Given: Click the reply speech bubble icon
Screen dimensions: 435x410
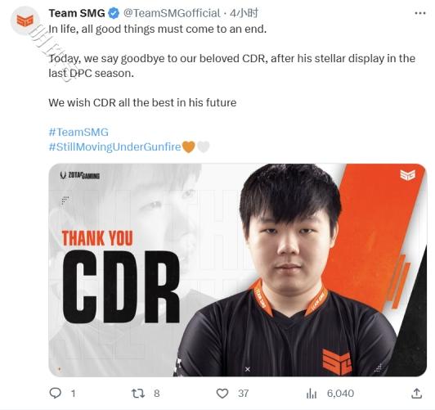Looking at the screenshot, I should click(56, 393).
